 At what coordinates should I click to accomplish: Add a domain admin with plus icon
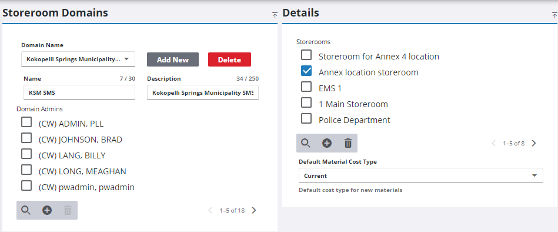coord(47,210)
